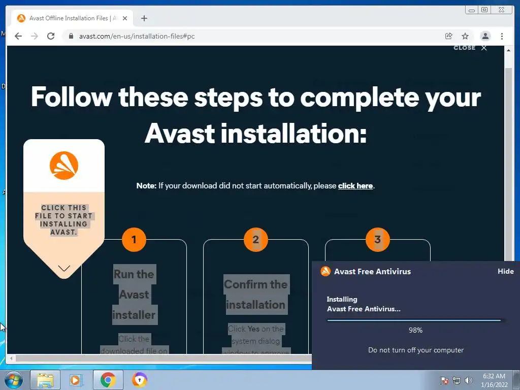Image resolution: width=520 pixels, height=390 pixels.
Task: Click the address bar URL avast.com/en-us/installation-files#pc
Action: point(137,36)
